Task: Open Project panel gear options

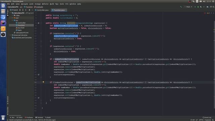Action: [29, 10]
